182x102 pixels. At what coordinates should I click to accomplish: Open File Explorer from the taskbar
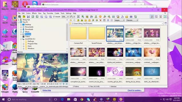69,99
